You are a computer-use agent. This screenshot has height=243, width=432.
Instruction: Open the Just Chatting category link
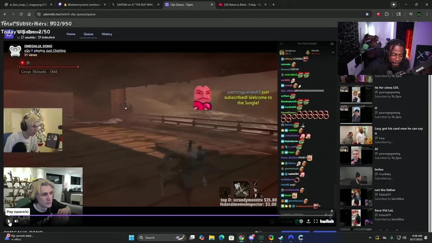pos(56,51)
